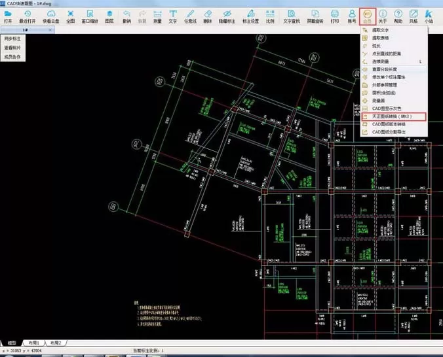Click 屏幕旋转 screen rotate icon
The width and height of the screenshot is (443, 357).
pyautogui.click(x=315, y=16)
